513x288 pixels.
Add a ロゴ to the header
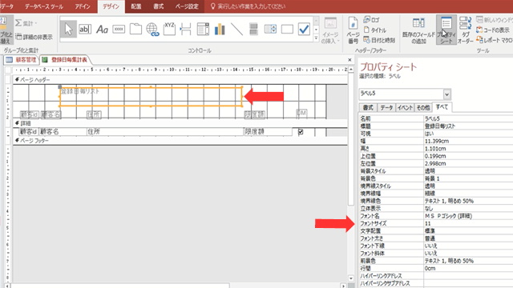point(372,20)
